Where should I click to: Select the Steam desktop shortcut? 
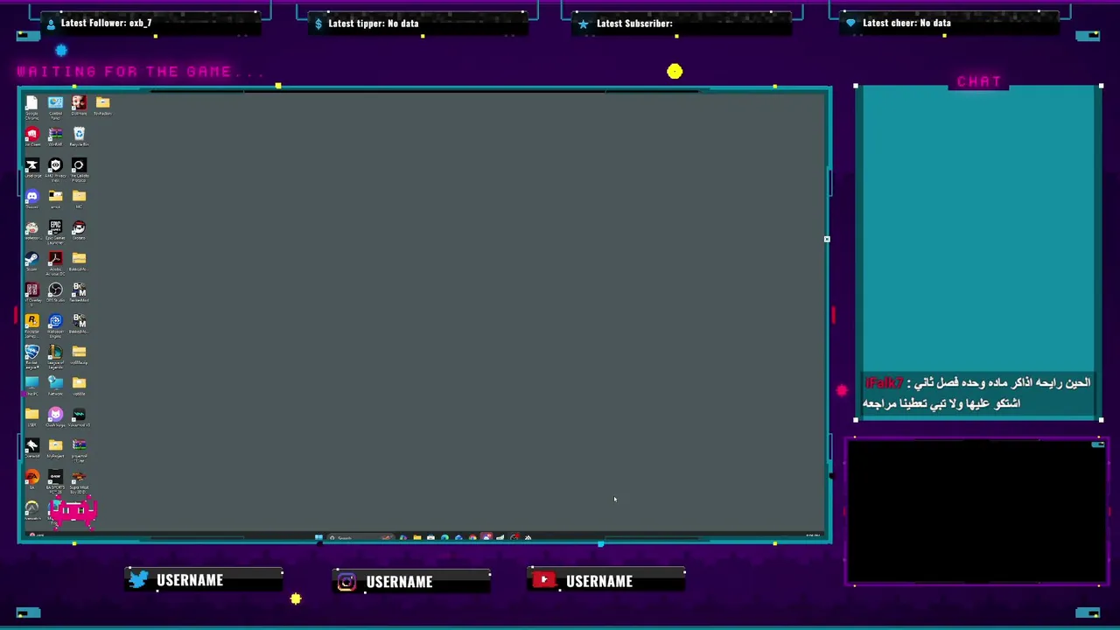point(31,261)
